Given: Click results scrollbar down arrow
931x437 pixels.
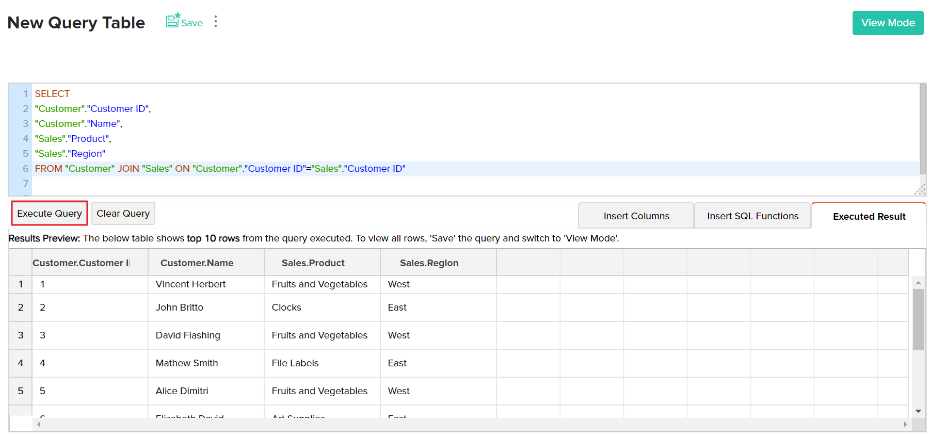Looking at the screenshot, I should click(x=918, y=411).
